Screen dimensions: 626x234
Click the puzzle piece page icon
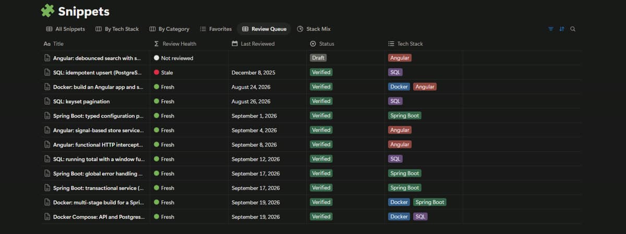click(47, 11)
